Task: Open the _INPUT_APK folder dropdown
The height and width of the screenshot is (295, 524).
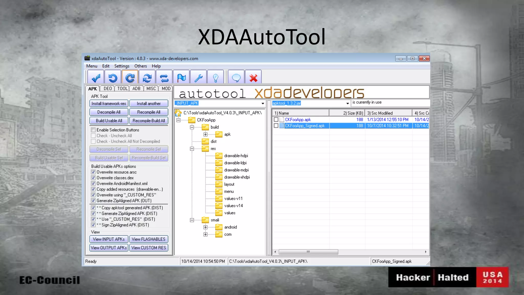Action: 263,103
